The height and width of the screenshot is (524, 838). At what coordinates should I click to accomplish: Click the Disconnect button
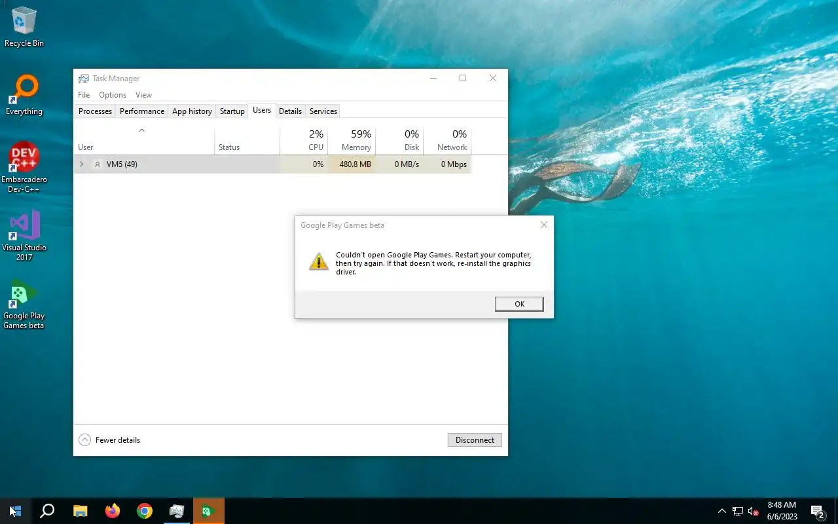[475, 440]
